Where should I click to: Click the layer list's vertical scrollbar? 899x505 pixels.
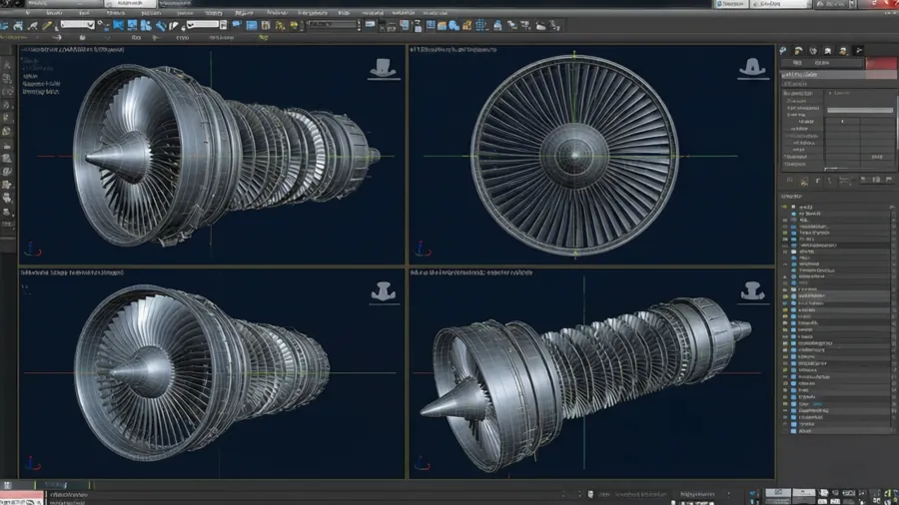893,317
